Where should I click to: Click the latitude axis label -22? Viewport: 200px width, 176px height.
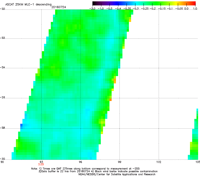(x=2, y=38)
